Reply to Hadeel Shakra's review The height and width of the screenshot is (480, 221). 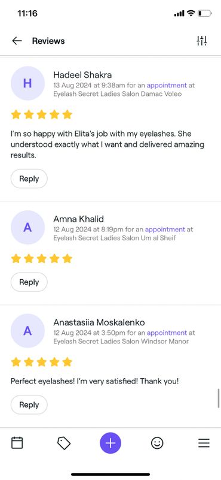[29, 179]
